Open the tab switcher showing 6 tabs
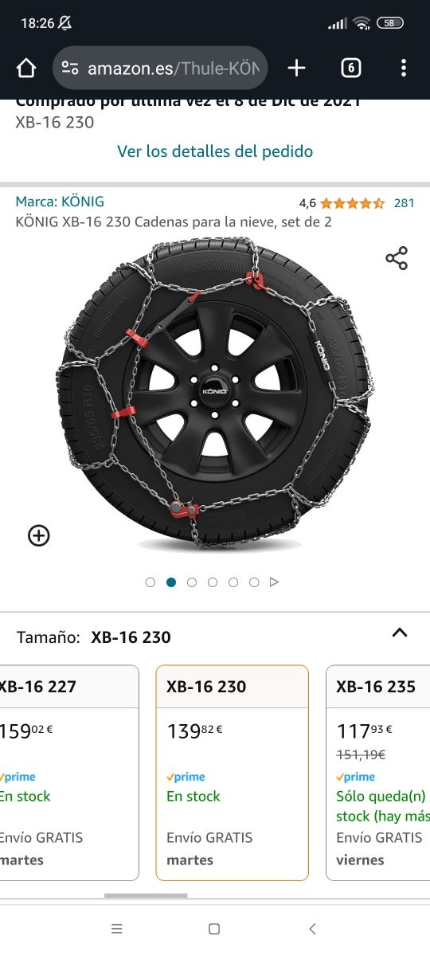 click(x=350, y=68)
